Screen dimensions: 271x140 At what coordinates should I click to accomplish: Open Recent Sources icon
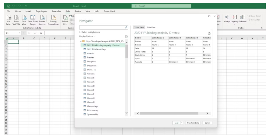click(x=42, y=17)
